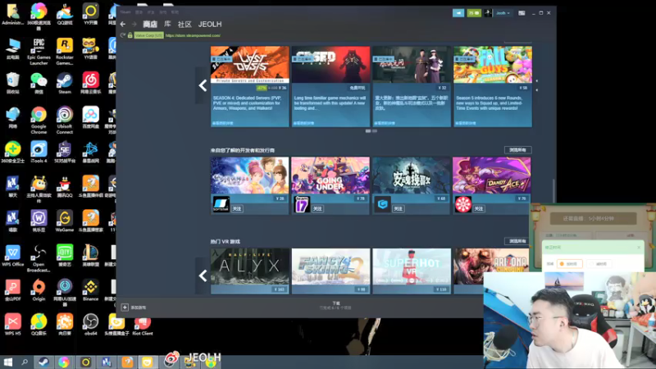Open the green Steam notifications inbox
This screenshot has height=369, width=656.
point(474,13)
